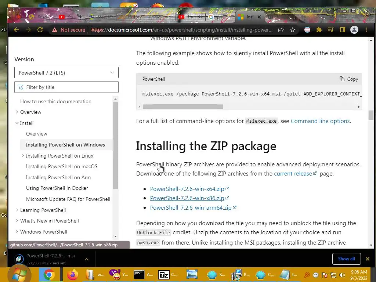This screenshot has height=282, width=376.
Task: Bookmark the page with the star icon
Action: coord(293,30)
